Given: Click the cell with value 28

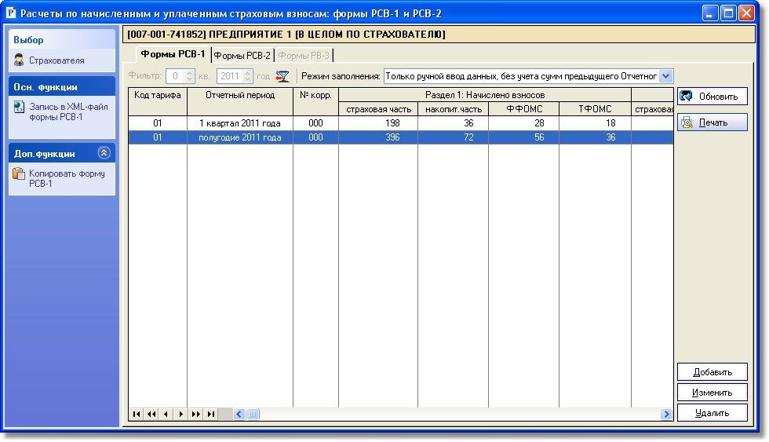Looking at the screenshot, I should tap(524, 123).
